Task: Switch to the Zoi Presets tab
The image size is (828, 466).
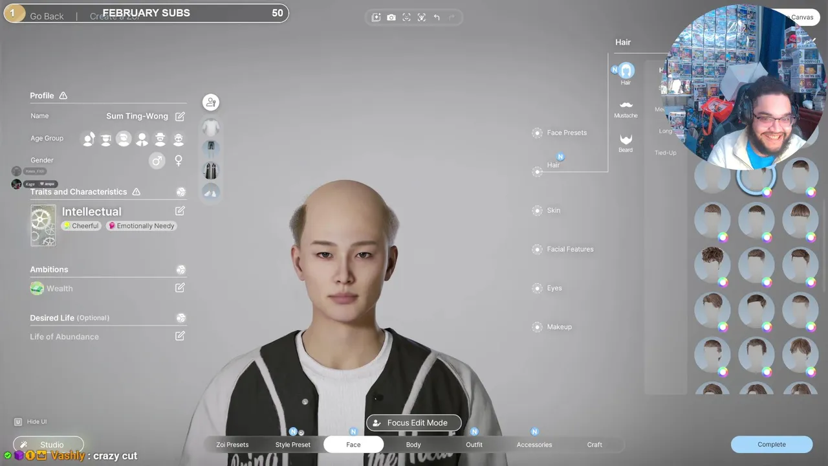Action: click(x=232, y=445)
